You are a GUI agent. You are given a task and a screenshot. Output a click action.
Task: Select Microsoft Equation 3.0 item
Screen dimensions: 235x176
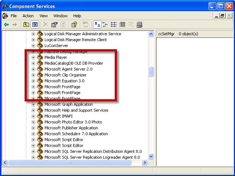pos(65,81)
